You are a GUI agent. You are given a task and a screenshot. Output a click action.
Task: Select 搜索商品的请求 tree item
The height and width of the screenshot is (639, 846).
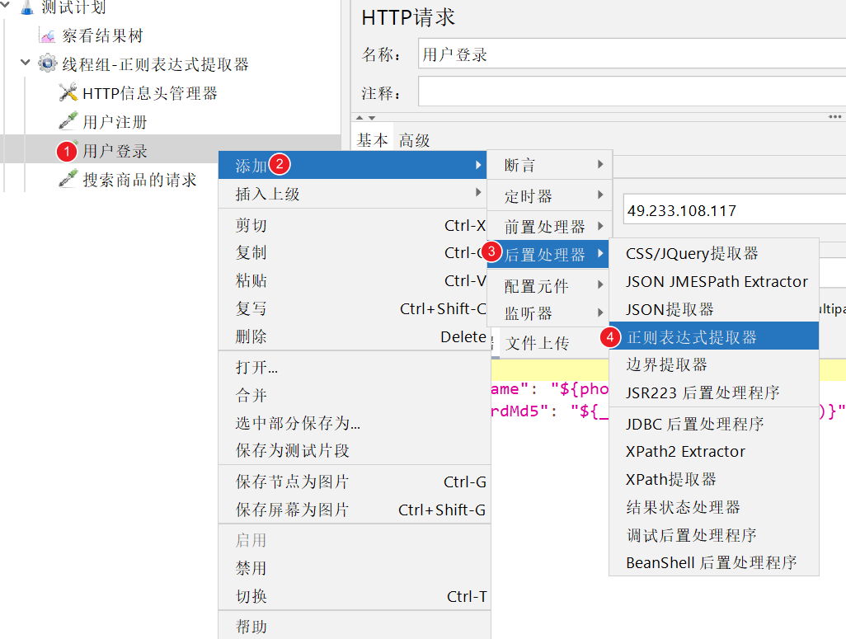139,179
